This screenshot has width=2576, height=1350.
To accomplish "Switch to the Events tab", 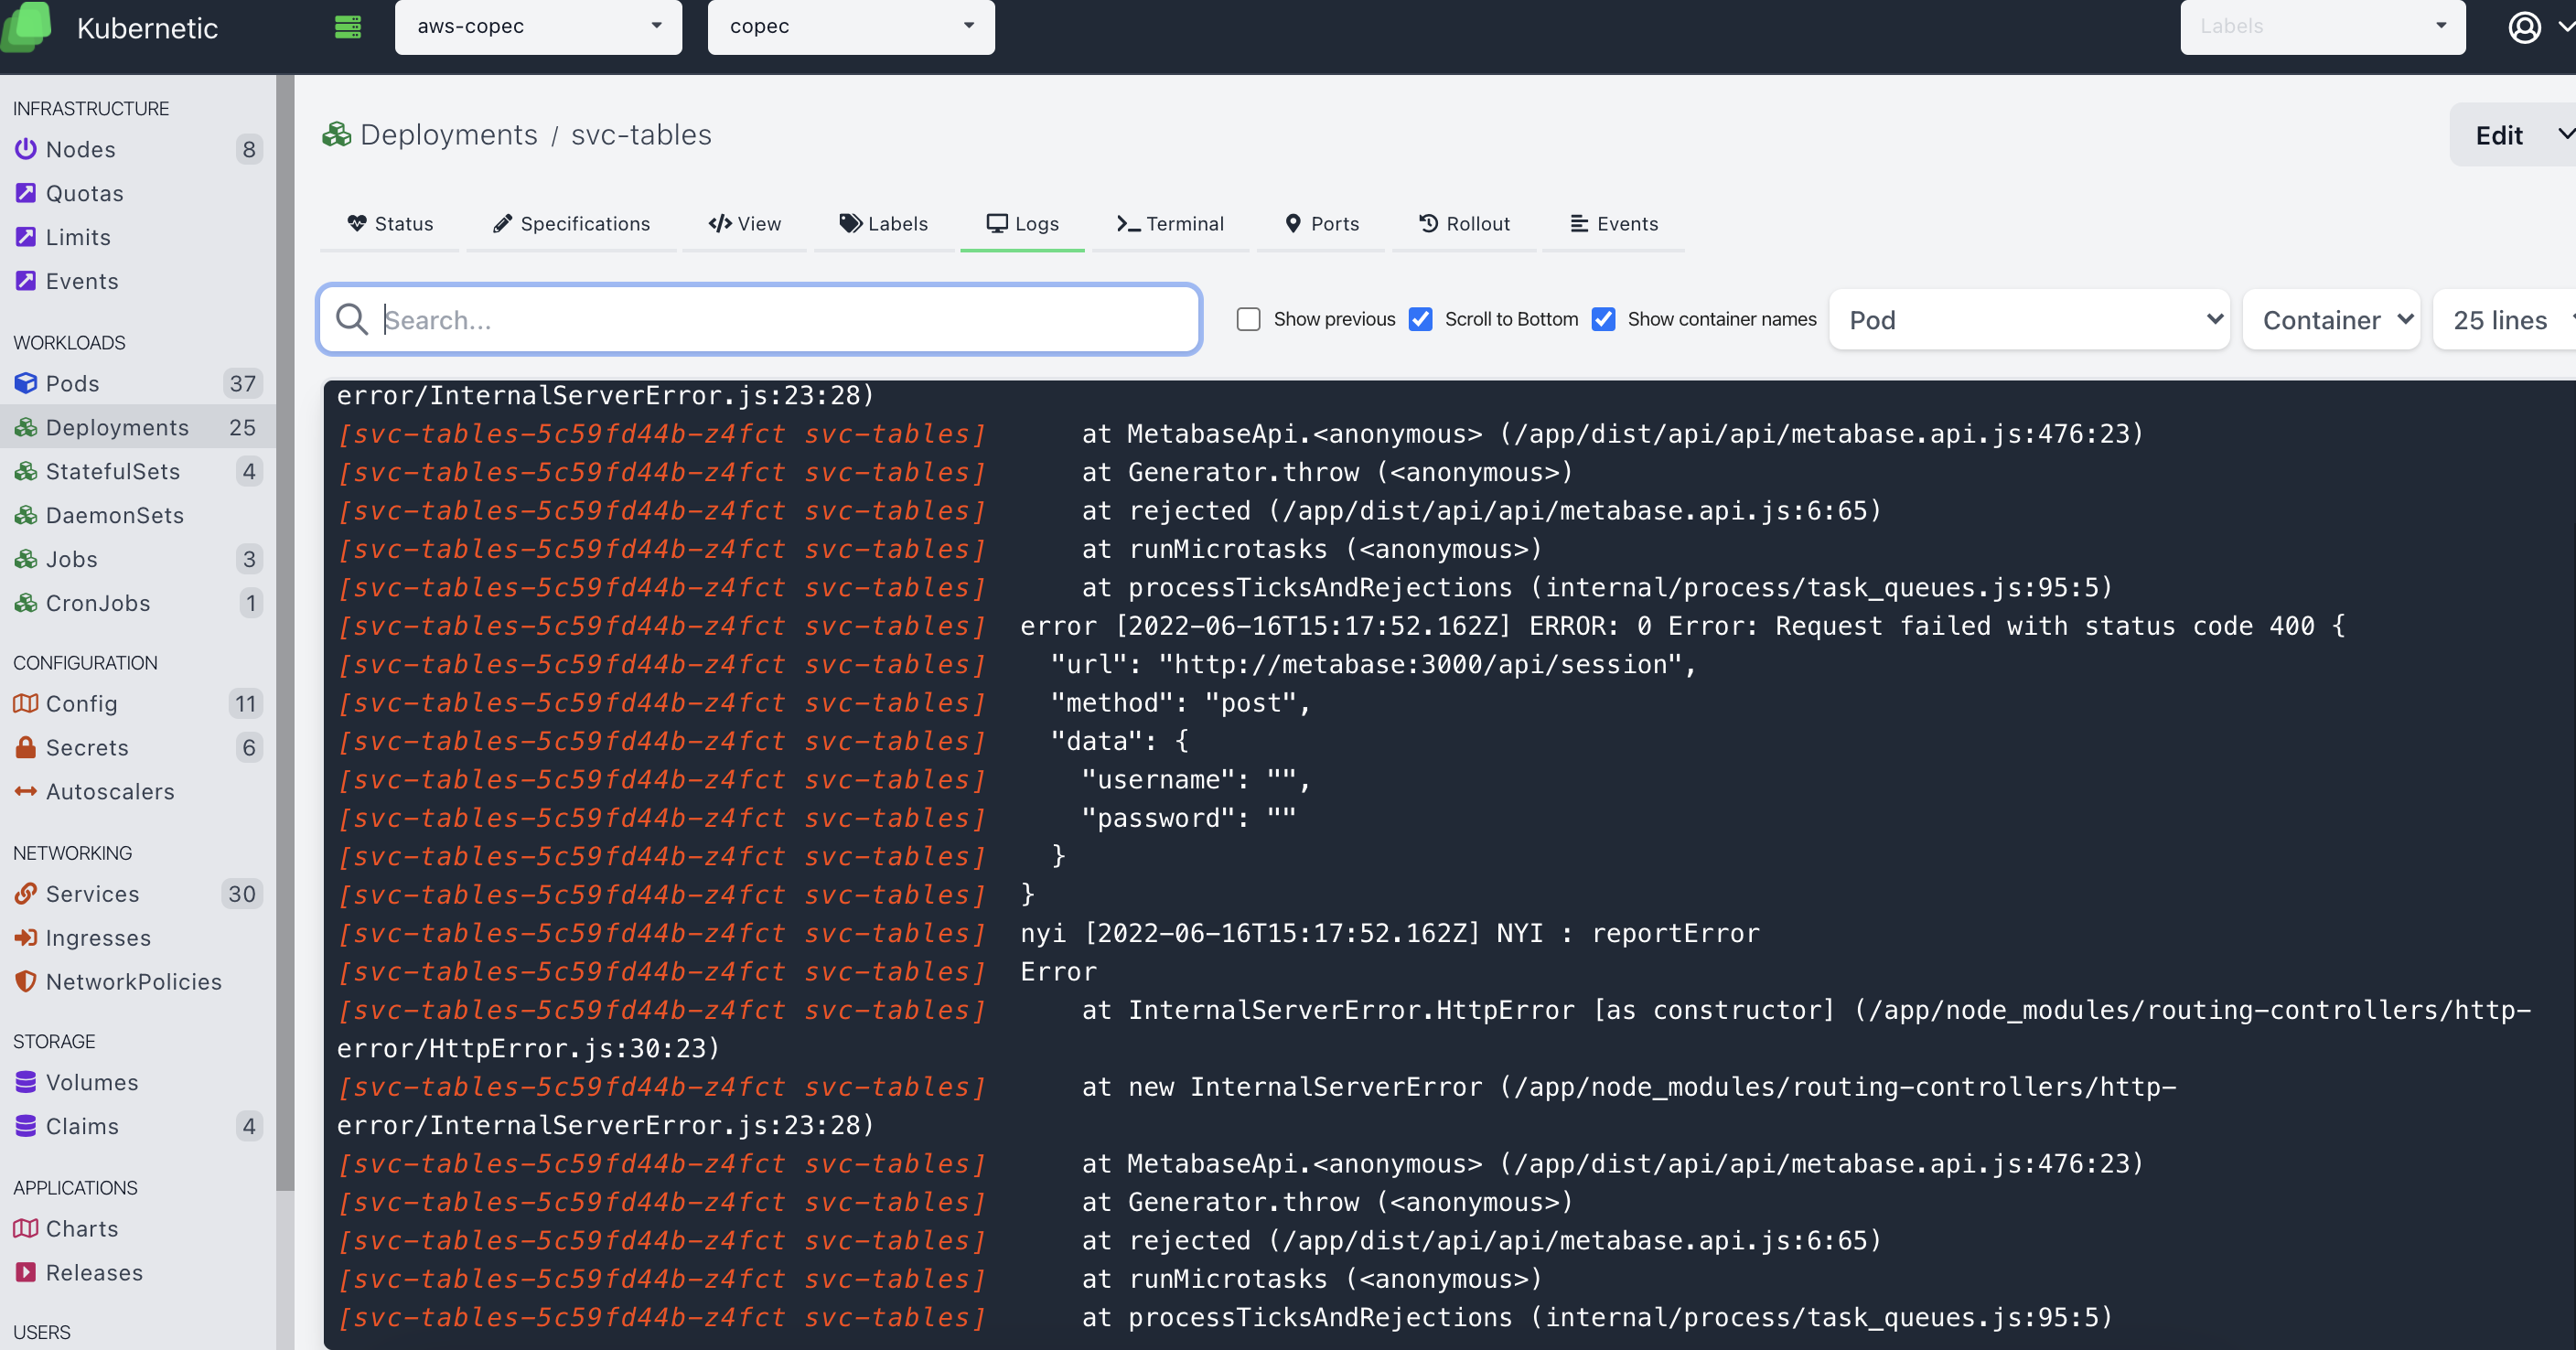I will (x=1614, y=224).
